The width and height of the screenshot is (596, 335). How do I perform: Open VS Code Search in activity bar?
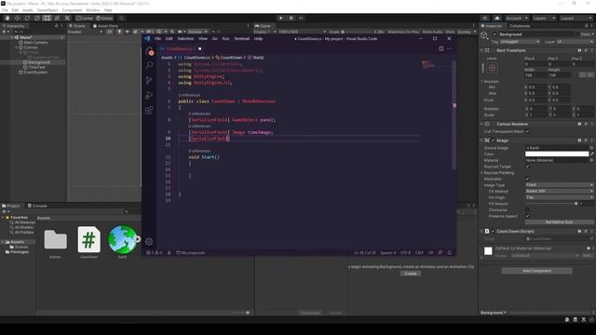pyautogui.click(x=149, y=65)
